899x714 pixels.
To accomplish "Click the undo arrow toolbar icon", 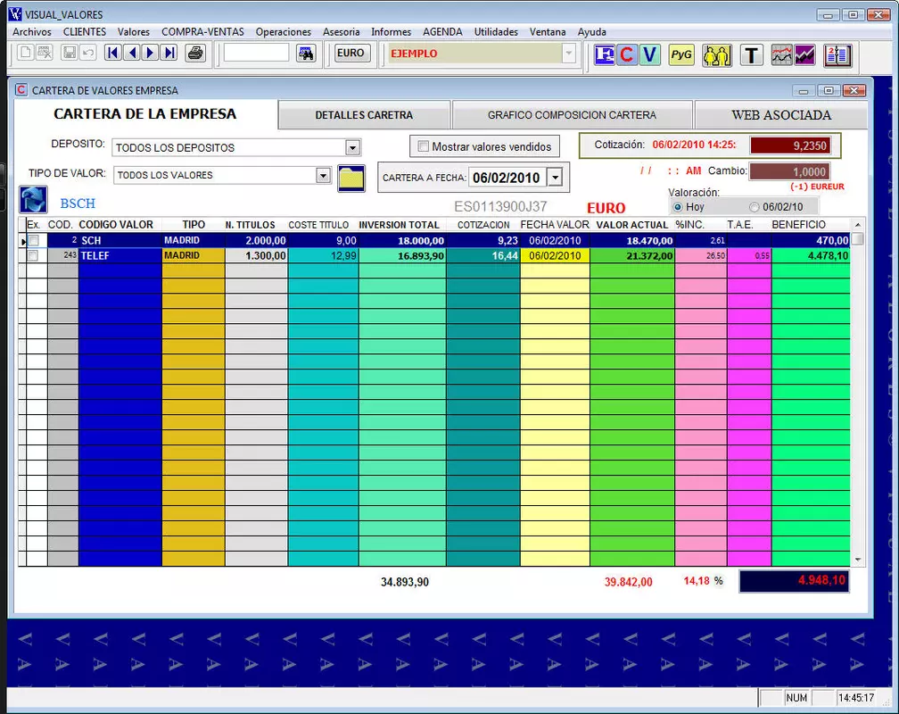I will pos(88,54).
